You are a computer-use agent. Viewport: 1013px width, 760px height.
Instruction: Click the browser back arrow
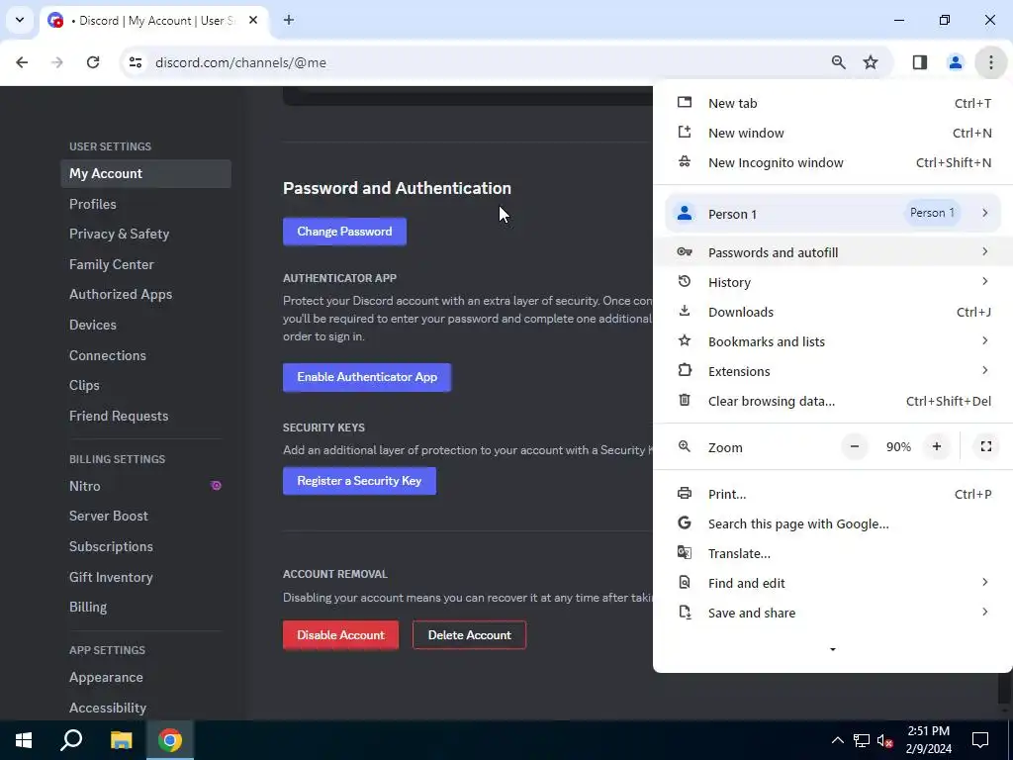[x=22, y=62]
